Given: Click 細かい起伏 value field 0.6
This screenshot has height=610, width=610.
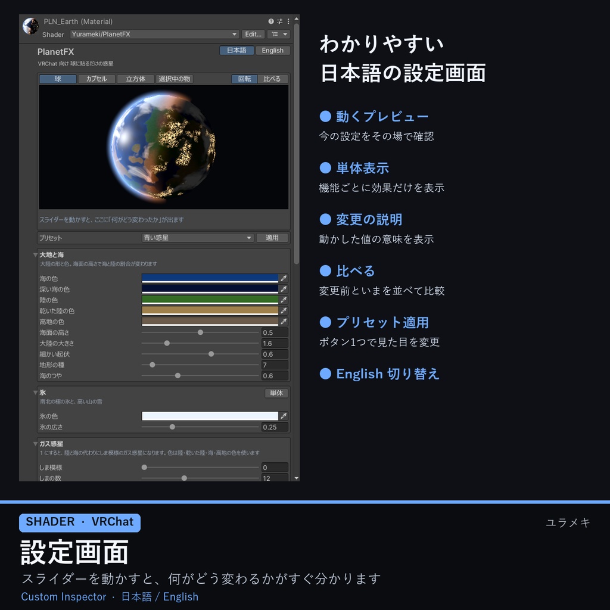Looking at the screenshot, I should coord(275,354).
